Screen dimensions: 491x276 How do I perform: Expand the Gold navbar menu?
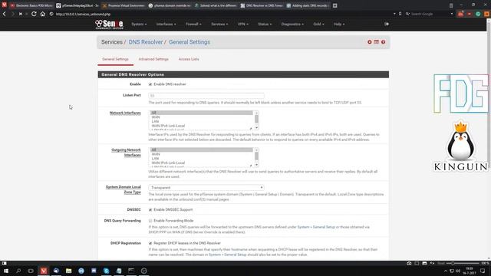tap(318, 24)
